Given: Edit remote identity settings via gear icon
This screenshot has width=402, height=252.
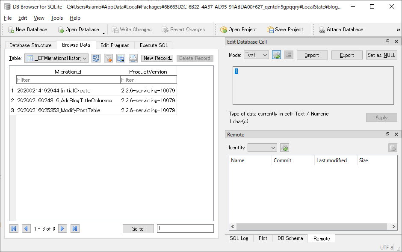Looking at the screenshot, I should pyautogui.click(x=284, y=148).
